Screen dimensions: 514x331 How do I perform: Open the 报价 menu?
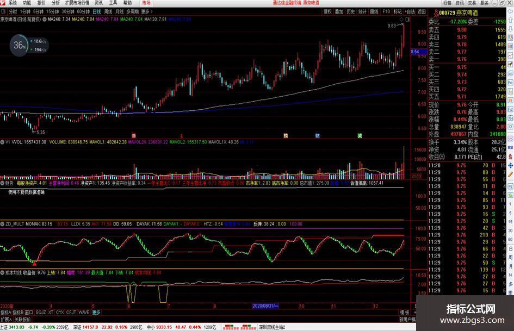coord(41,3)
